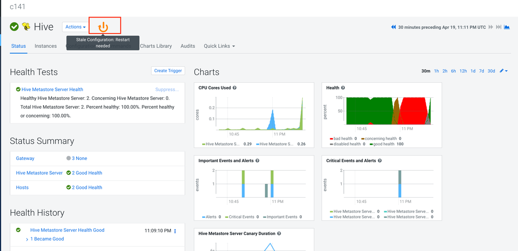Viewport: 518px width, 251px height.
Task: Open Hive Metastore Server Health link
Action: (x=52, y=90)
